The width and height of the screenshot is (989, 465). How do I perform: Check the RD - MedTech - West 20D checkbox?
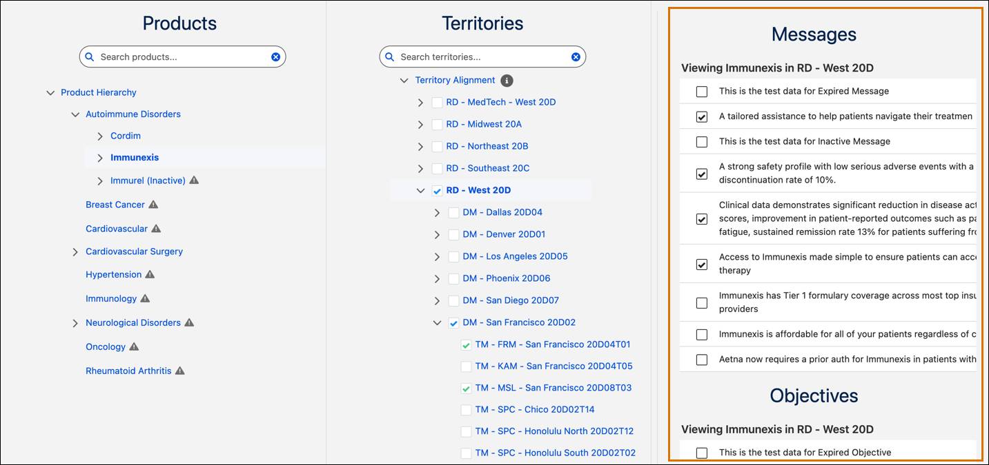437,103
